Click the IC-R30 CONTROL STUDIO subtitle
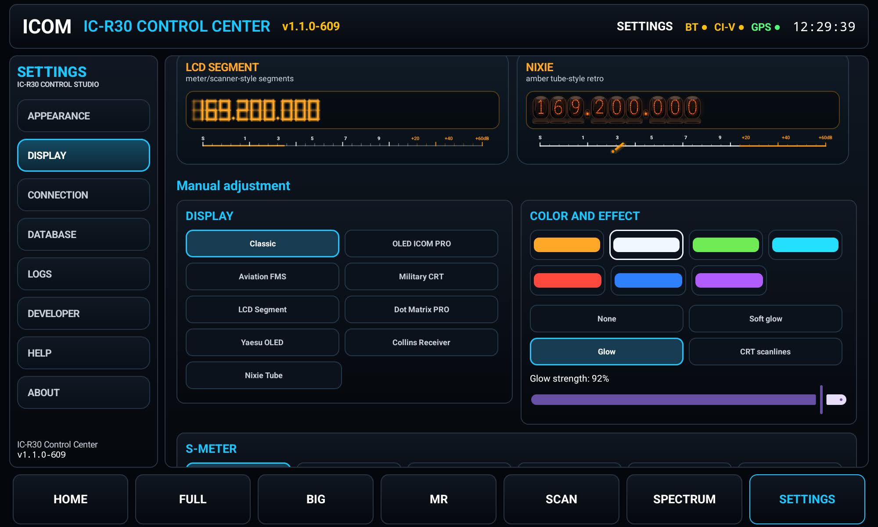Image resolution: width=878 pixels, height=527 pixels. [58, 84]
